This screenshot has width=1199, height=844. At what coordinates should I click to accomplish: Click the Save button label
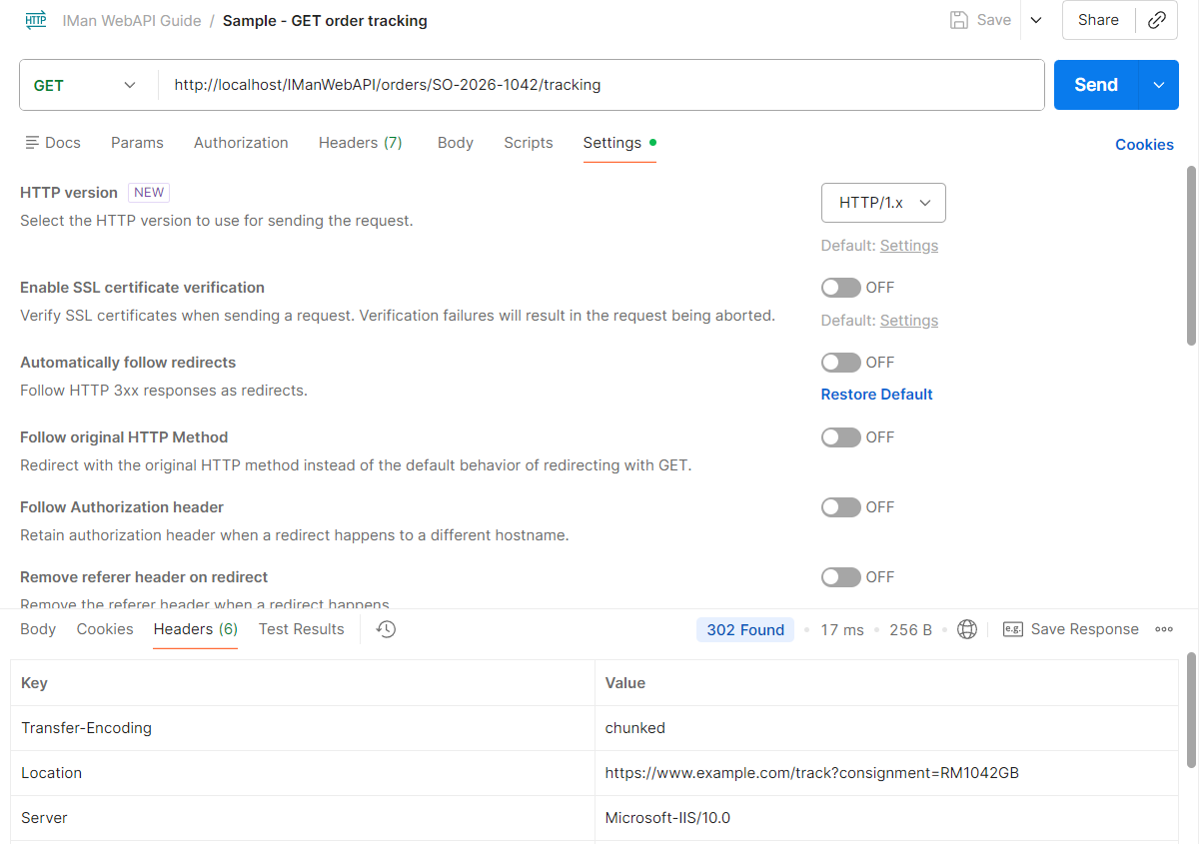pyautogui.click(x=994, y=20)
